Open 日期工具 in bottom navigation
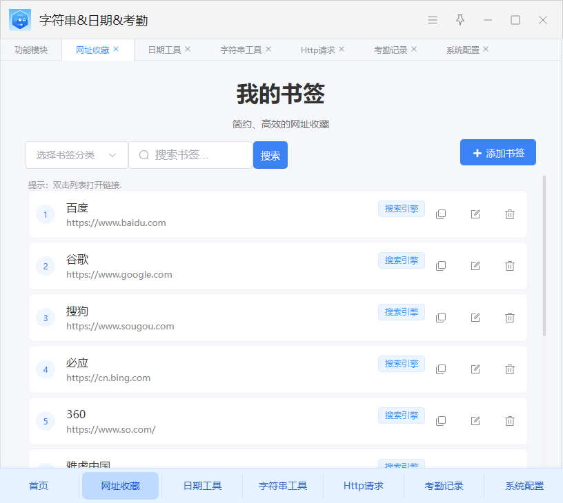Screen dimensions: 563x503 (202, 486)
